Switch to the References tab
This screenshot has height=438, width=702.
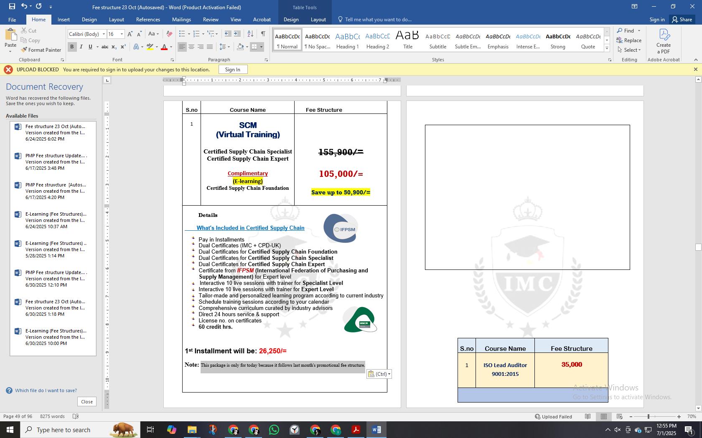(148, 20)
